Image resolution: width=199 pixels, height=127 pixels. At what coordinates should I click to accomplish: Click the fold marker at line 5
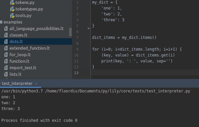89,28
